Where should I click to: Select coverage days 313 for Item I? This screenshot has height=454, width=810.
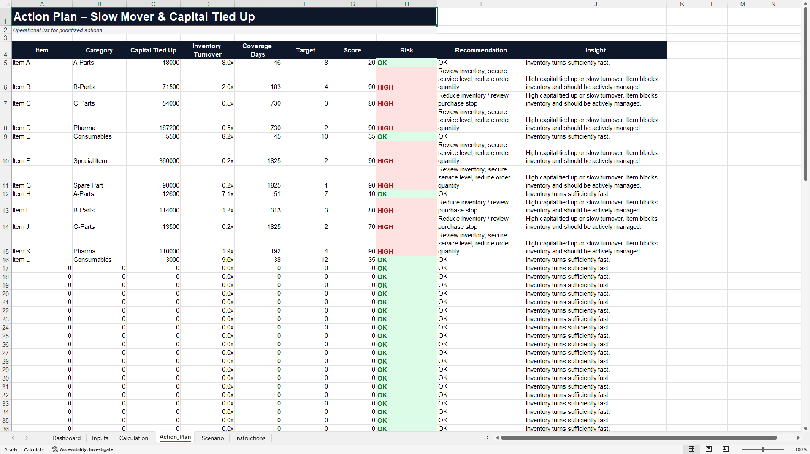pos(258,207)
